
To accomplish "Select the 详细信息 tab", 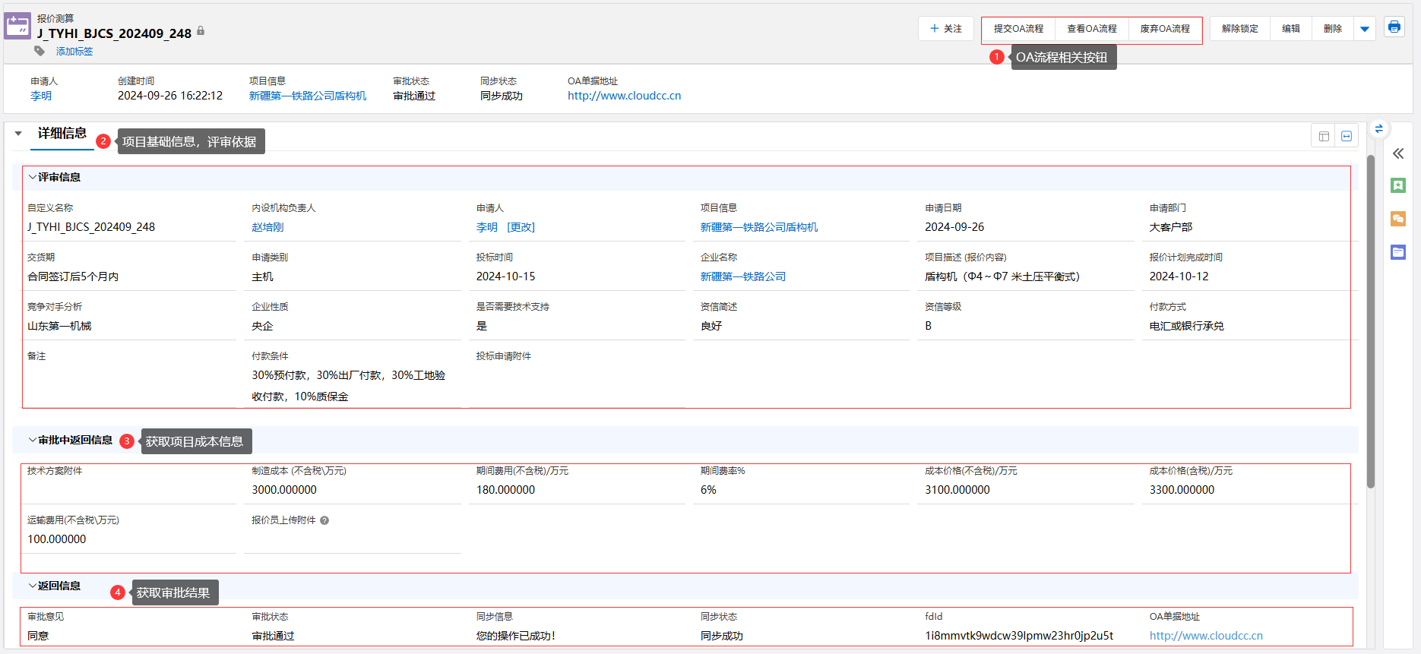I will point(62,134).
